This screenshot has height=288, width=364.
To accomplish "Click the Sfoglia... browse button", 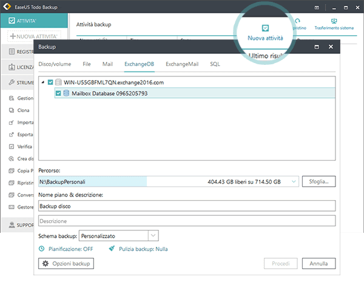I will (x=318, y=181).
